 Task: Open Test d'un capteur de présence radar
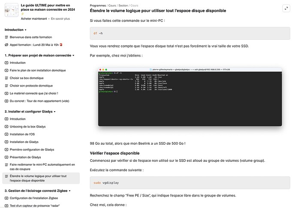[35, 206]
